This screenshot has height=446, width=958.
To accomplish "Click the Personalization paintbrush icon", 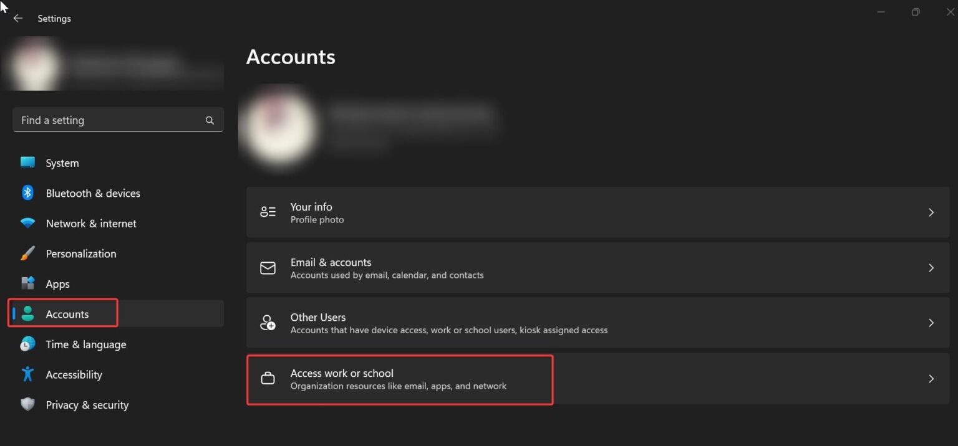I will (x=27, y=254).
